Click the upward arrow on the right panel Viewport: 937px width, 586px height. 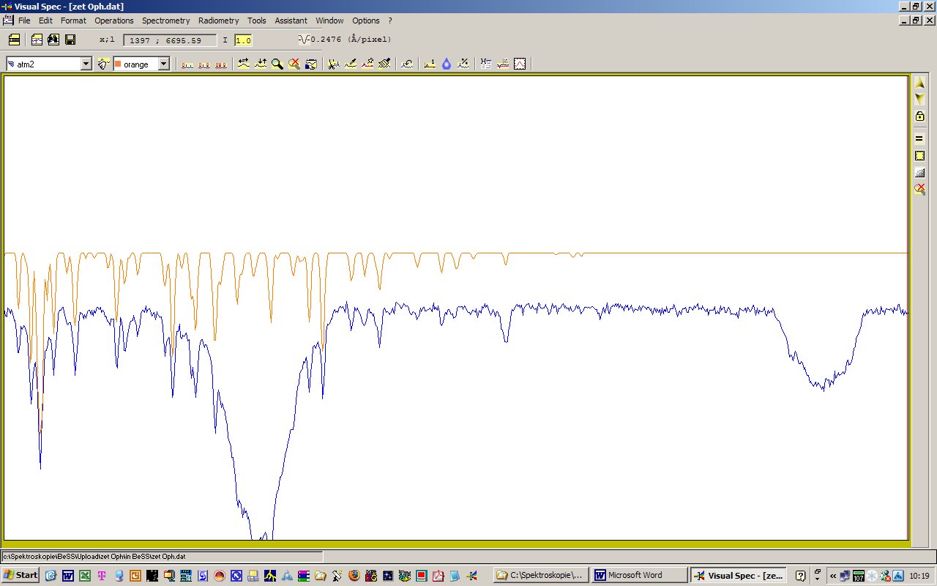(x=919, y=83)
